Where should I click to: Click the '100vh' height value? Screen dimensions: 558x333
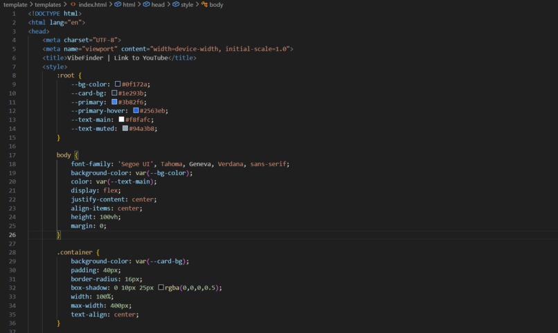(x=109, y=217)
